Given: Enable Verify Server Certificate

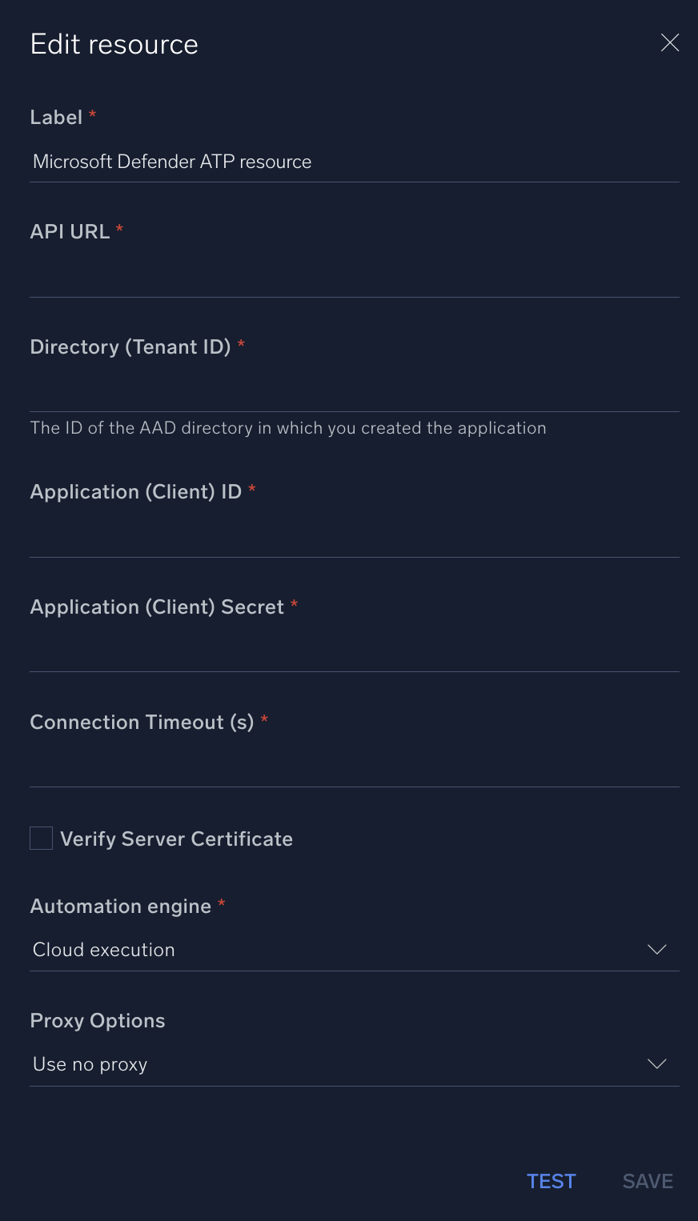Looking at the screenshot, I should [x=40, y=838].
